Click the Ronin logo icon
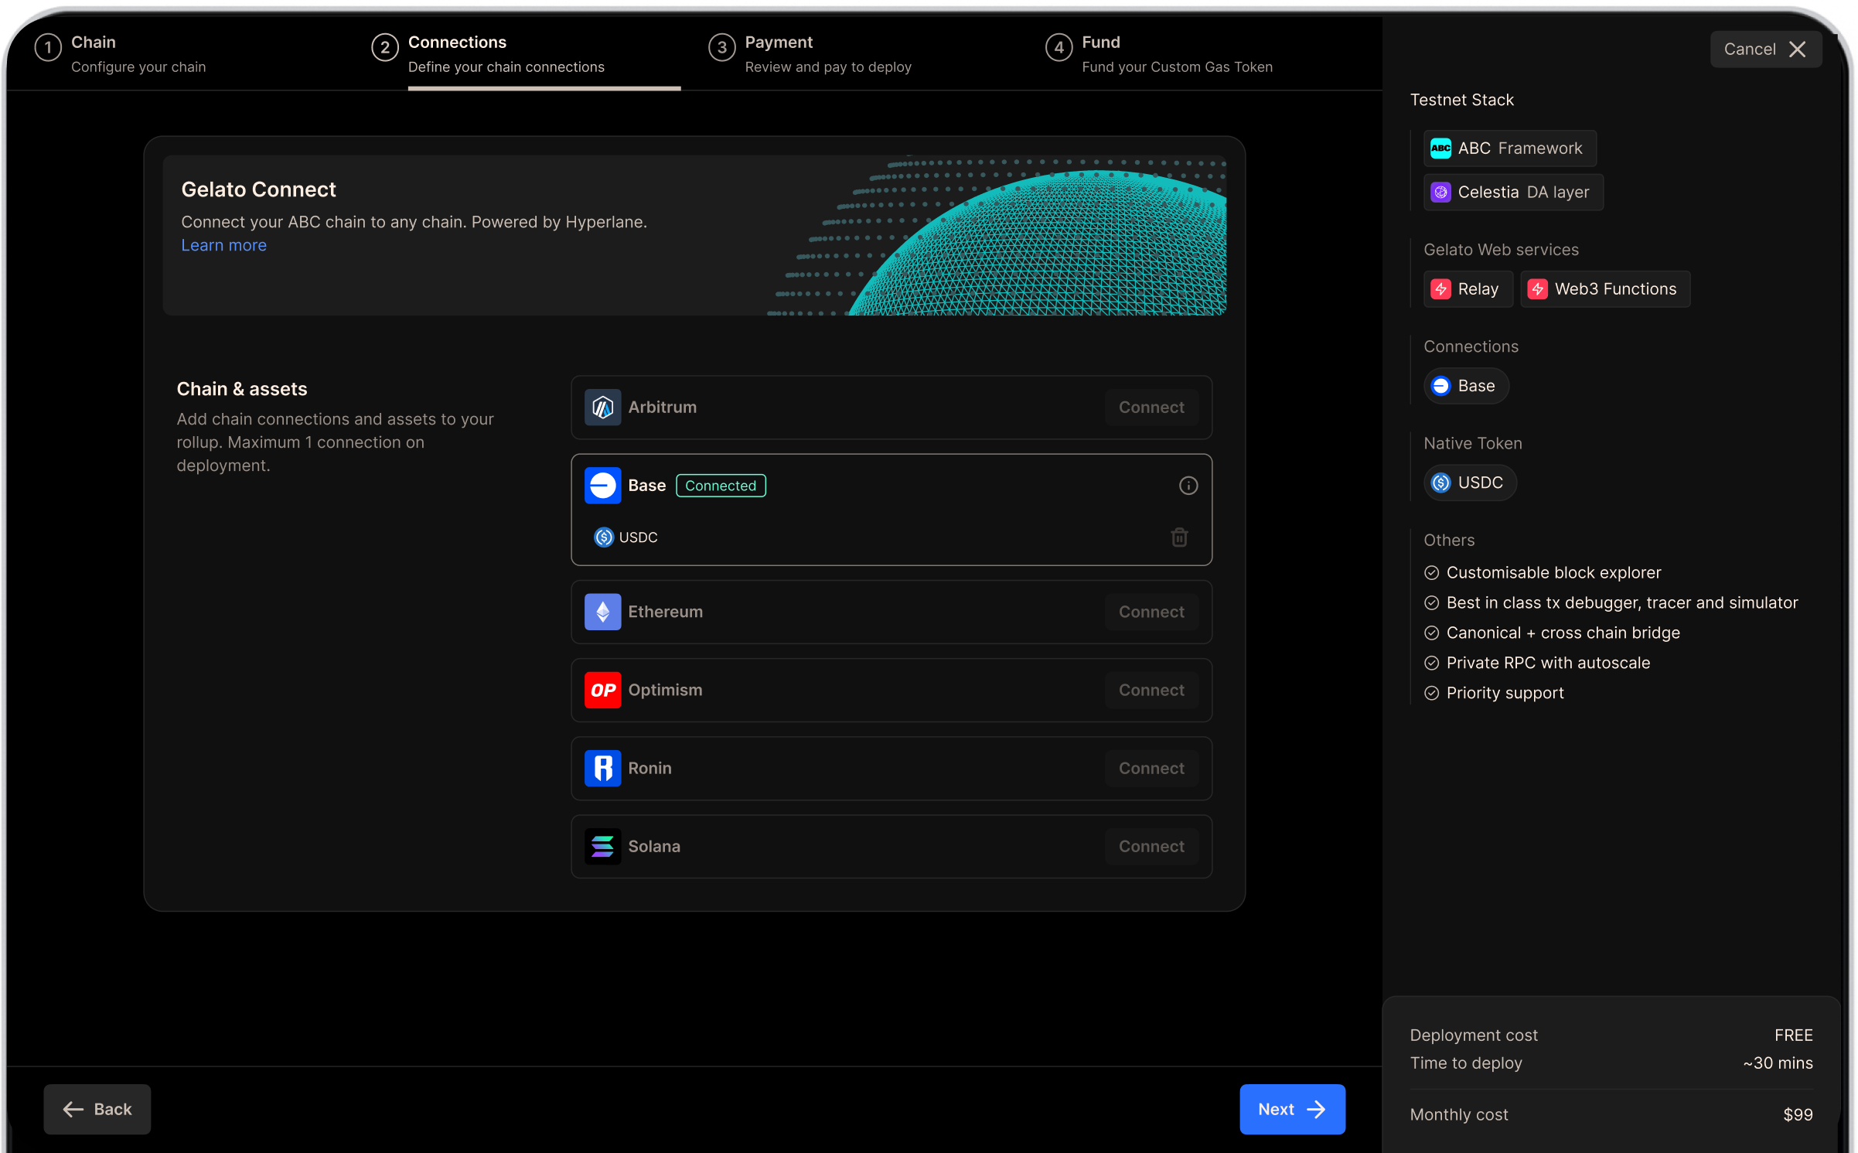The height and width of the screenshot is (1153, 1858). 602,768
